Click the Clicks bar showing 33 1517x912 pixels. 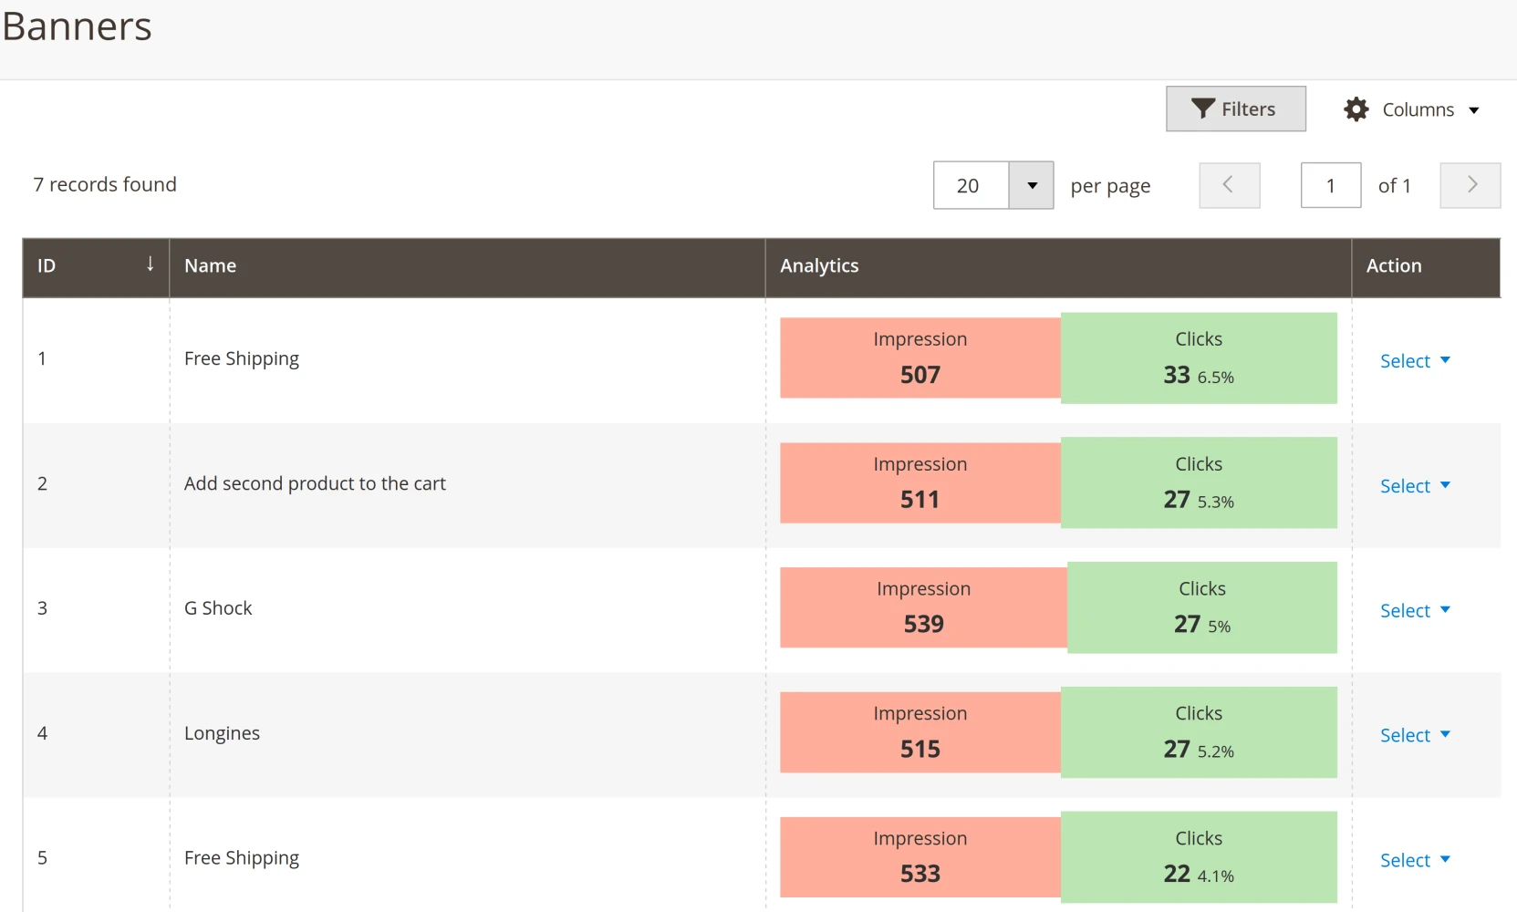(x=1198, y=358)
